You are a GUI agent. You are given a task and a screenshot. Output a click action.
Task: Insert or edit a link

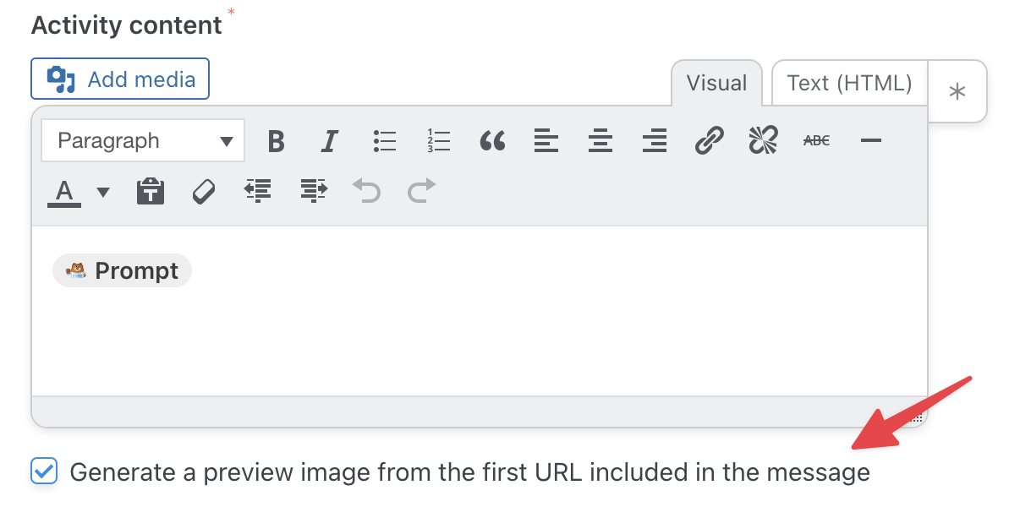[709, 141]
